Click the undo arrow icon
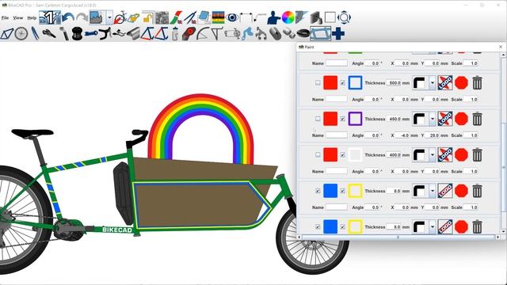Viewport: 507px width, 285px height. pyautogui.click(x=68, y=17)
